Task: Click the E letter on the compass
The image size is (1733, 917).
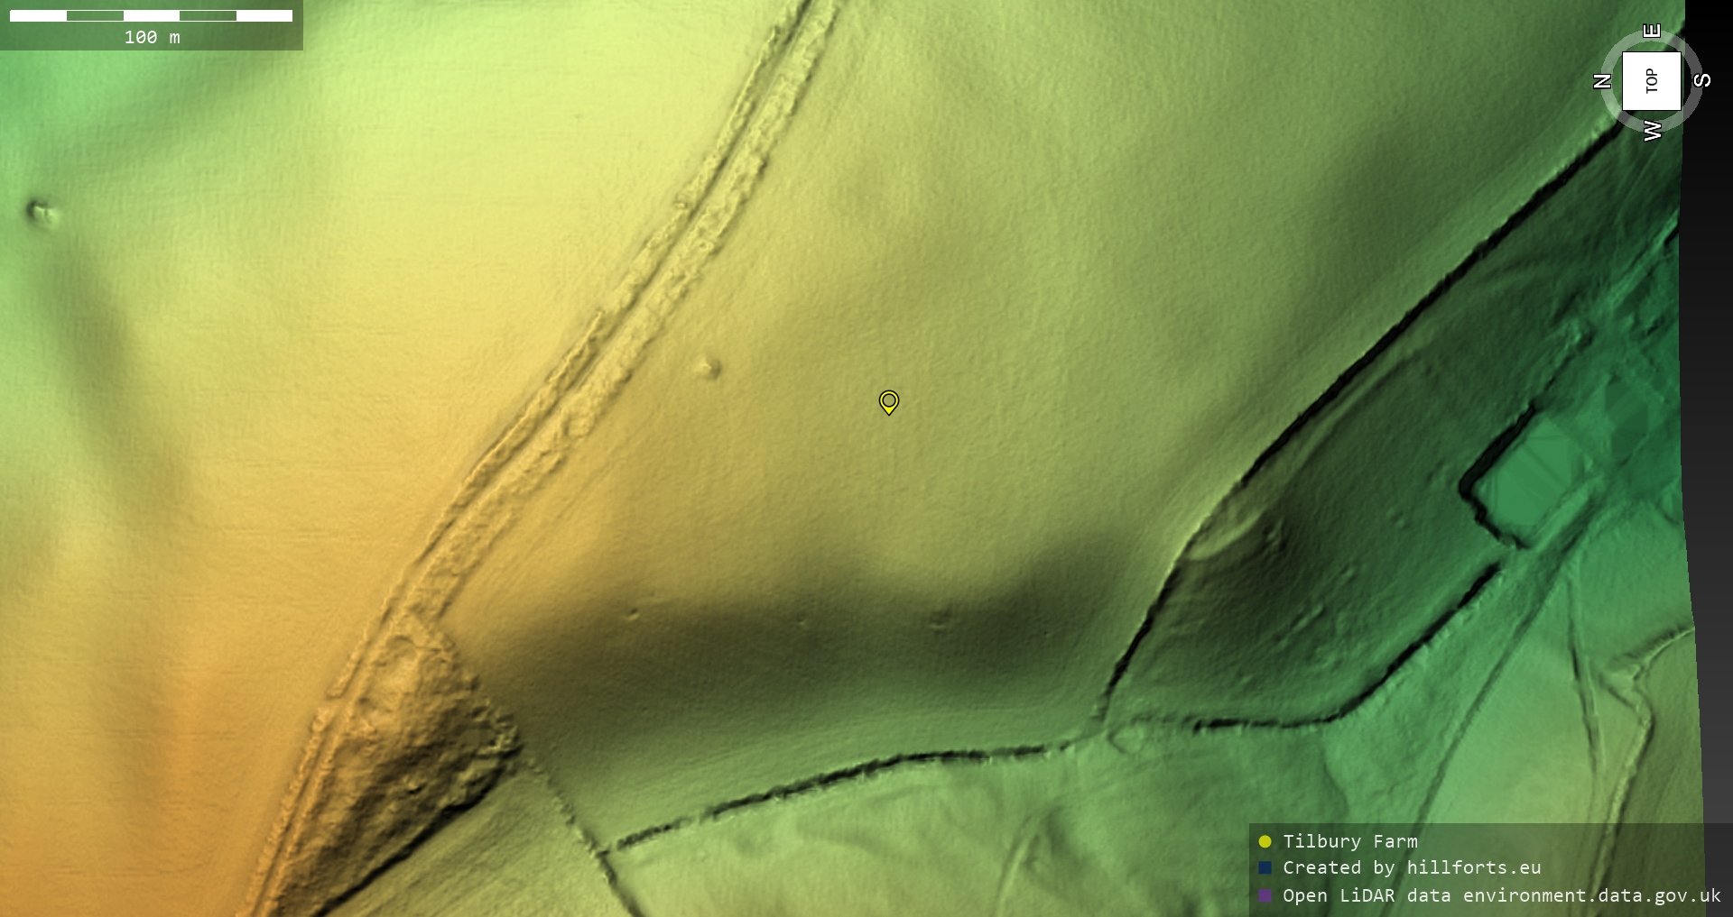Action: (x=1652, y=31)
